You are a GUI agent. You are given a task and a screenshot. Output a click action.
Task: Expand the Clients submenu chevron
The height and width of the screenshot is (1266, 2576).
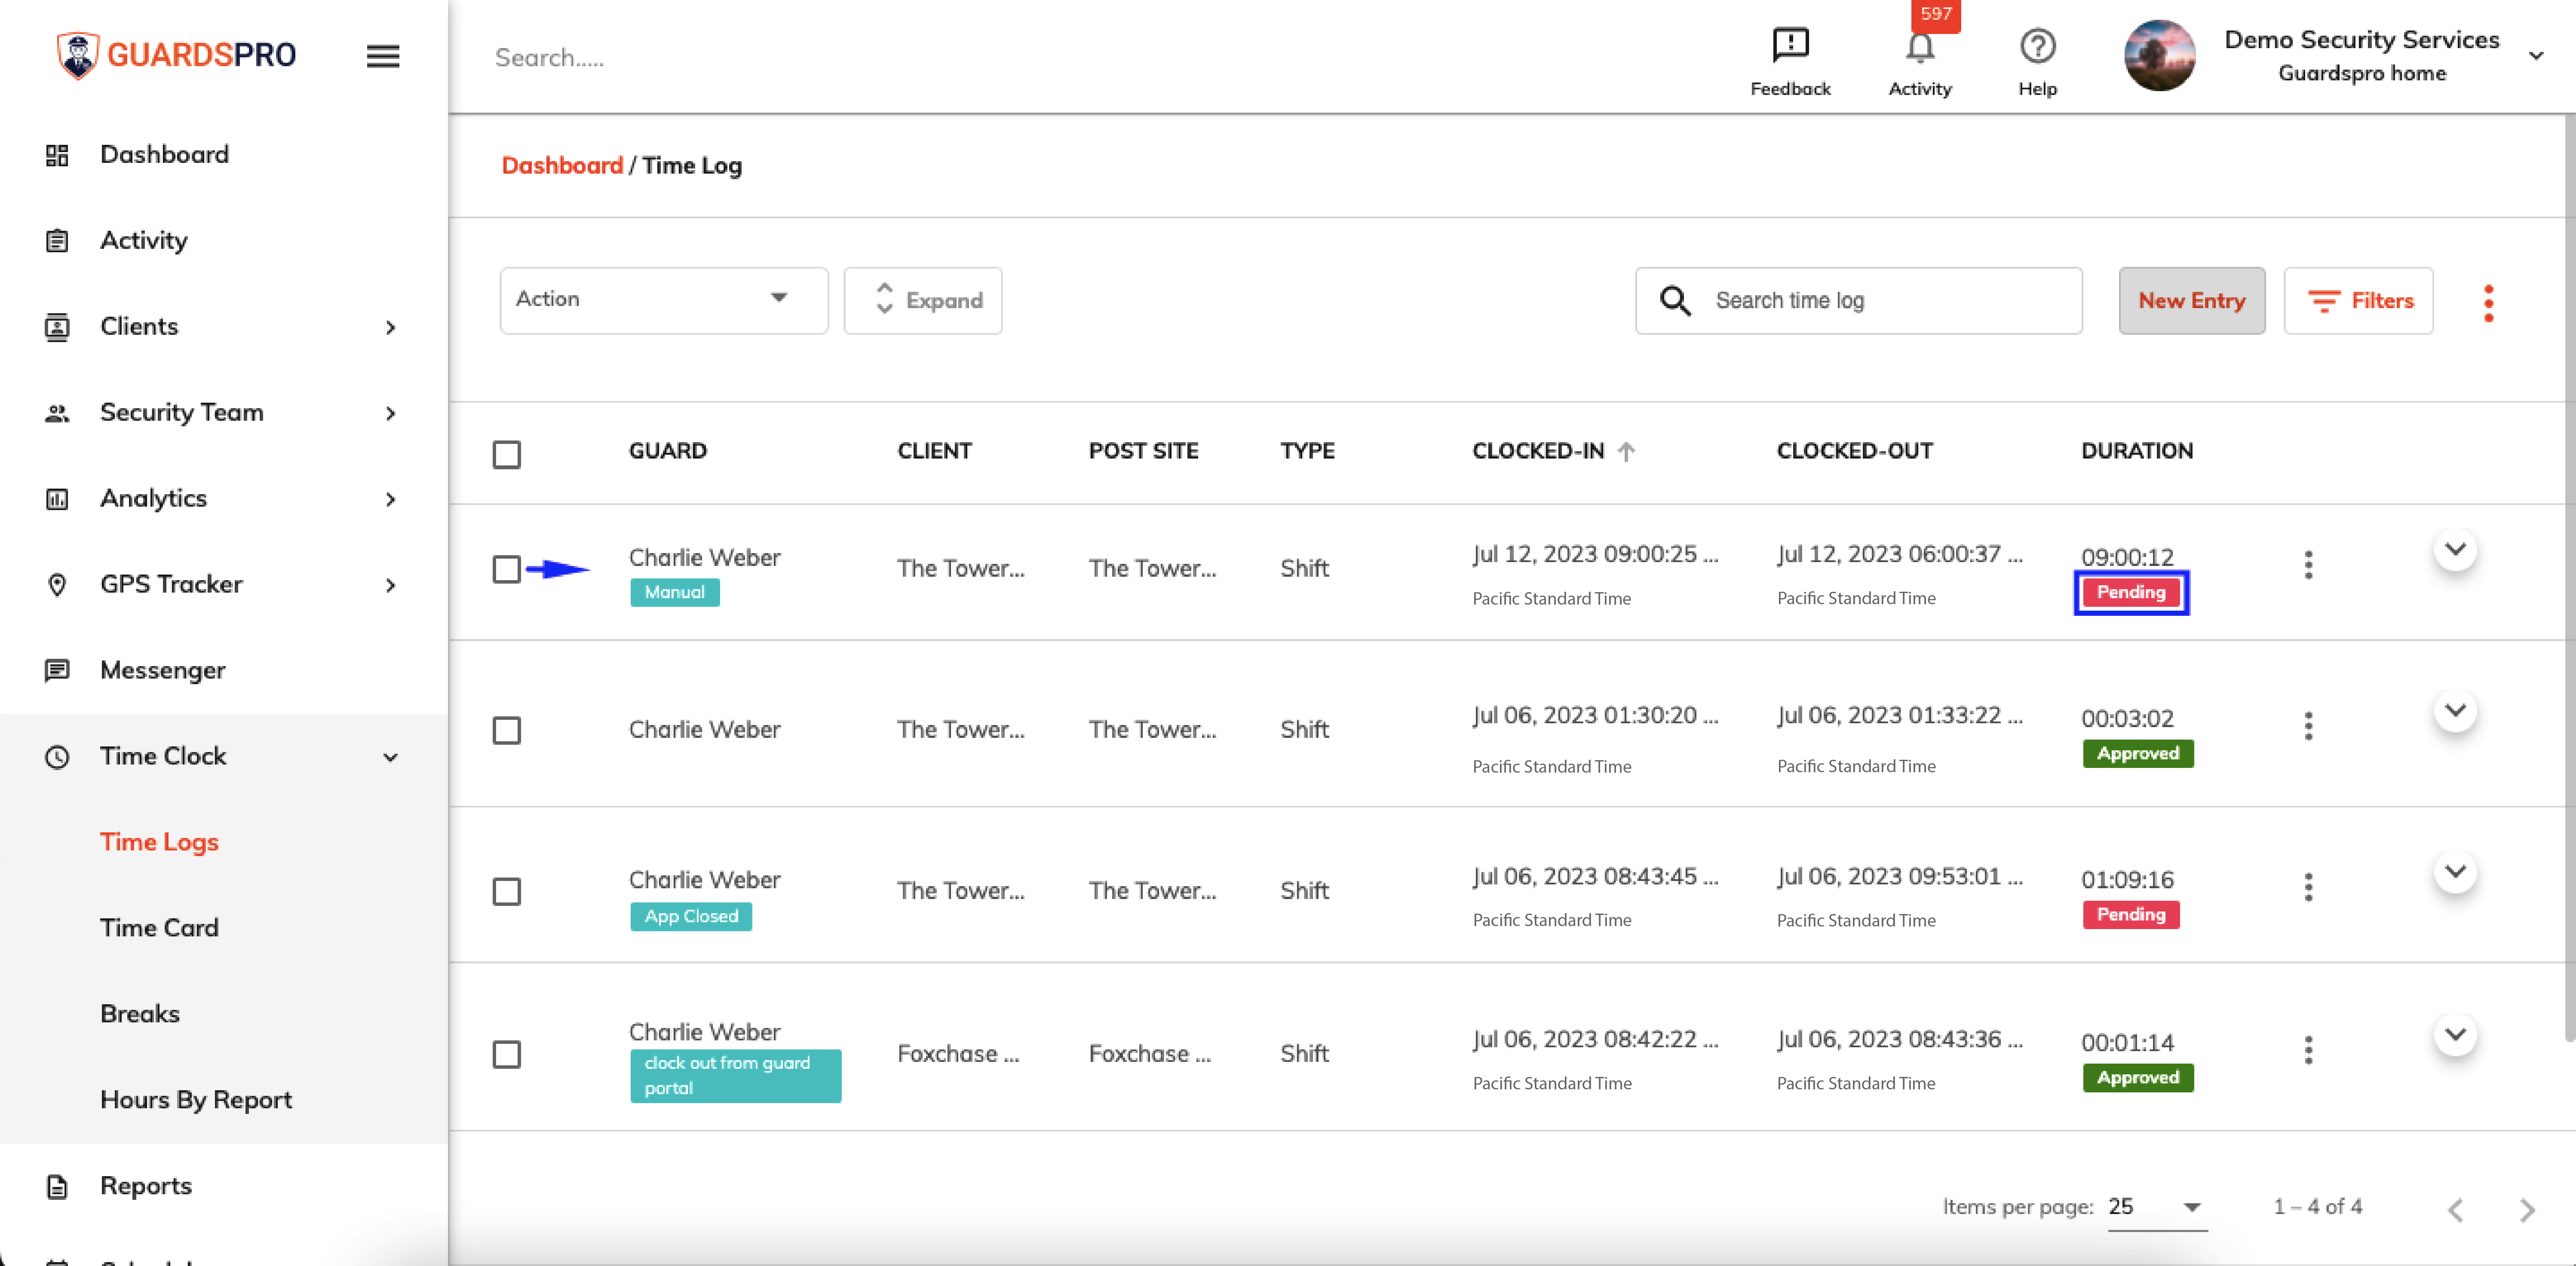(x=391, y=328)
